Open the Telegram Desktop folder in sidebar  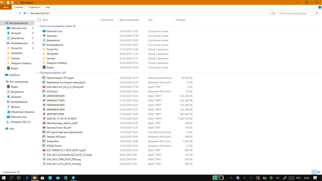pos(21,63)
